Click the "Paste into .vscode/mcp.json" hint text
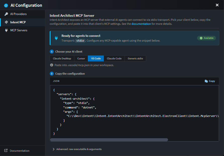 (84, 65)
